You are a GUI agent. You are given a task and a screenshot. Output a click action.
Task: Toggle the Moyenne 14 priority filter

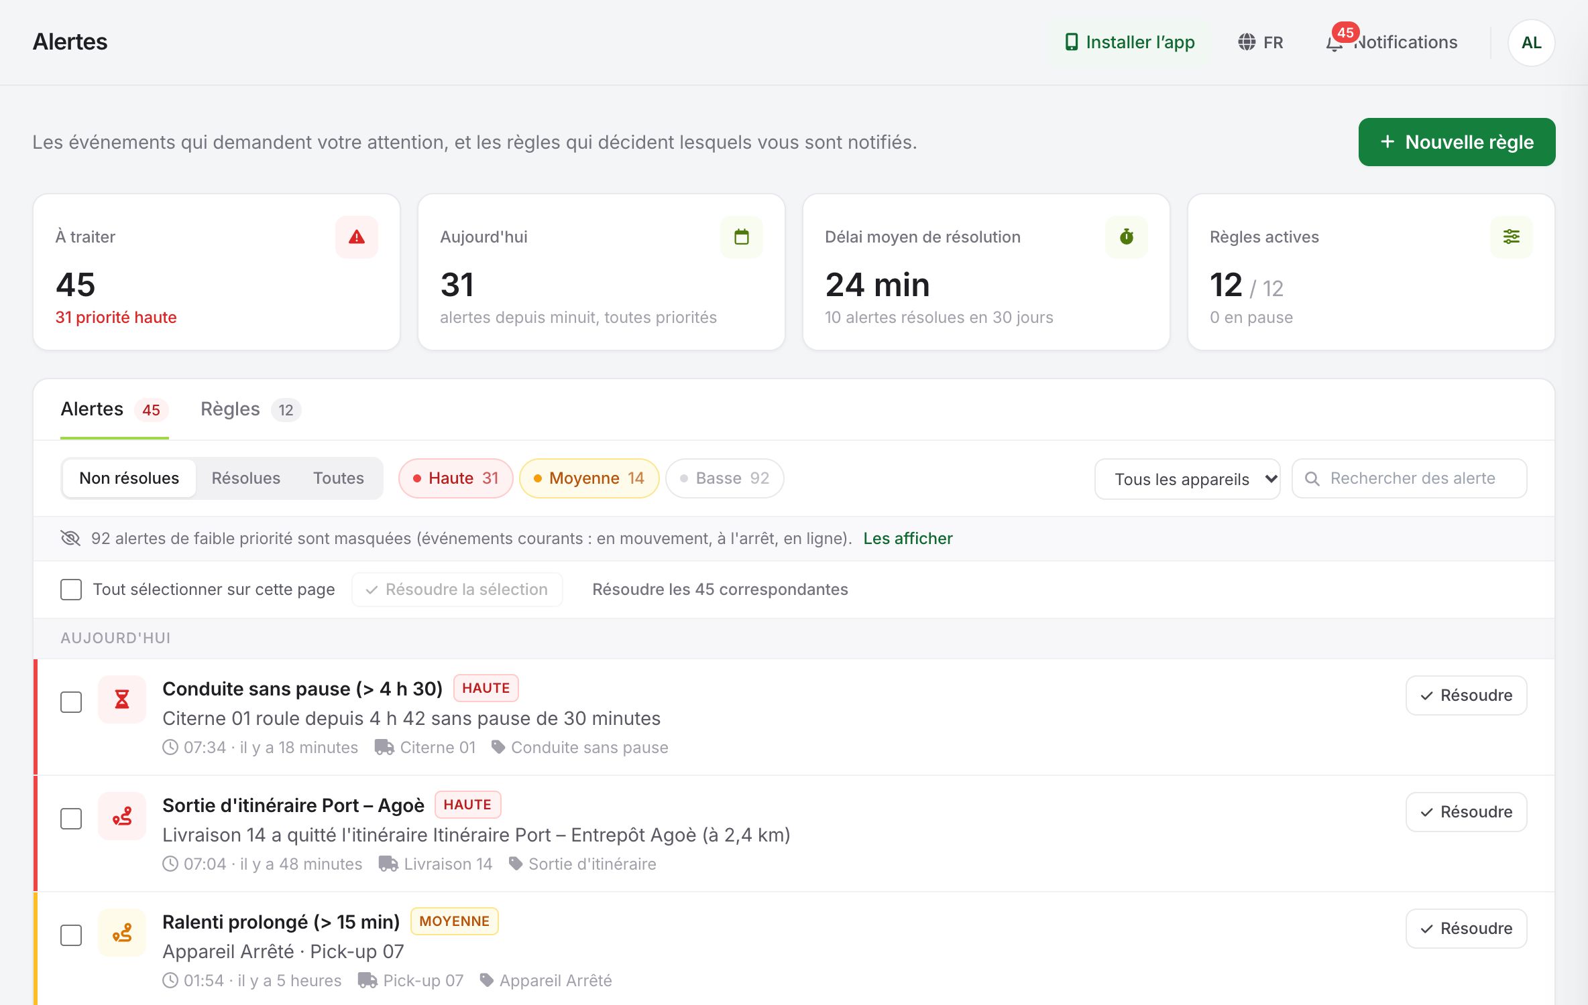pos(589,478)
